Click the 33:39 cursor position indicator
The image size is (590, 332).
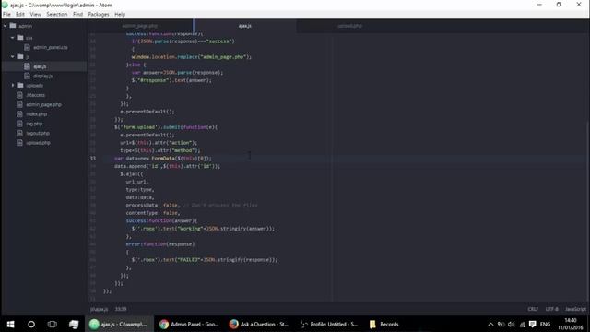tap(121, 309)
